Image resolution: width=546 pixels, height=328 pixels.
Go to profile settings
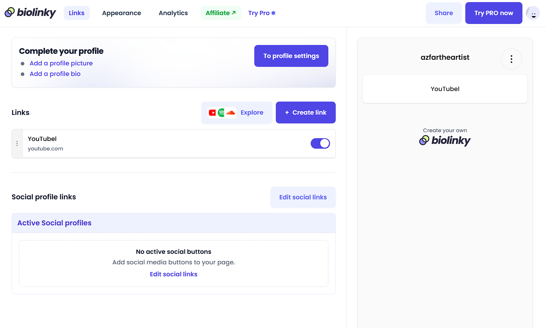291,56
